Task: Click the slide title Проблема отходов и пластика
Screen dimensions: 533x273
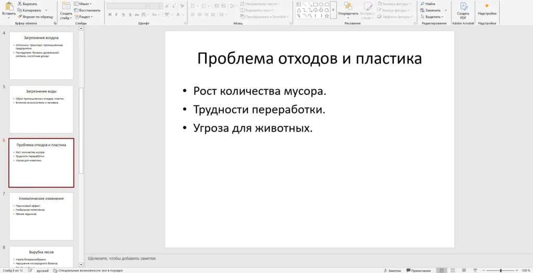Action: coord(309,58)
